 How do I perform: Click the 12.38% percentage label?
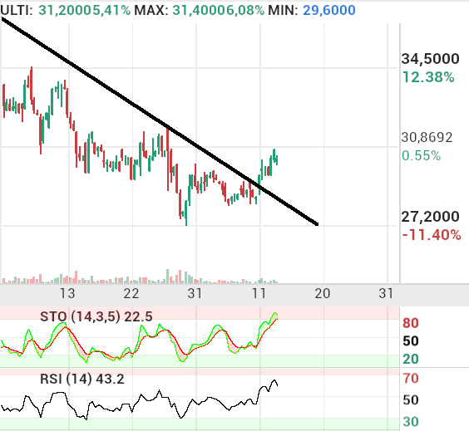(x=428, y=77)
